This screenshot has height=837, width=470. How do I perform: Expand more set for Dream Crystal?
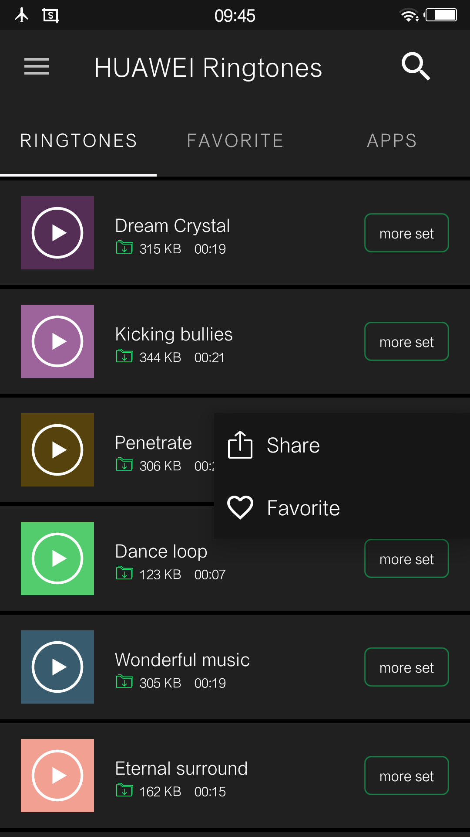[406, 233]
